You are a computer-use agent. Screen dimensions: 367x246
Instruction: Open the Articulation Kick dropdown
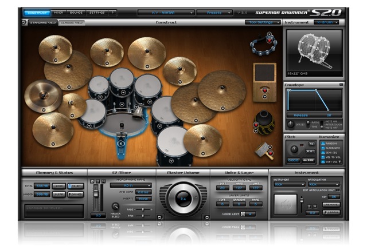(x=323, y=184)
